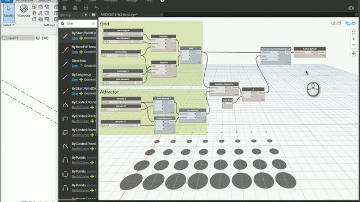
Task: Click Dynamo Undo toolbar icon
Action: (96, 8)
